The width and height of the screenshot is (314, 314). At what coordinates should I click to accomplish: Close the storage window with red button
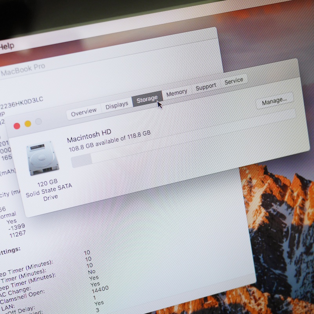(x=17, y=126)
